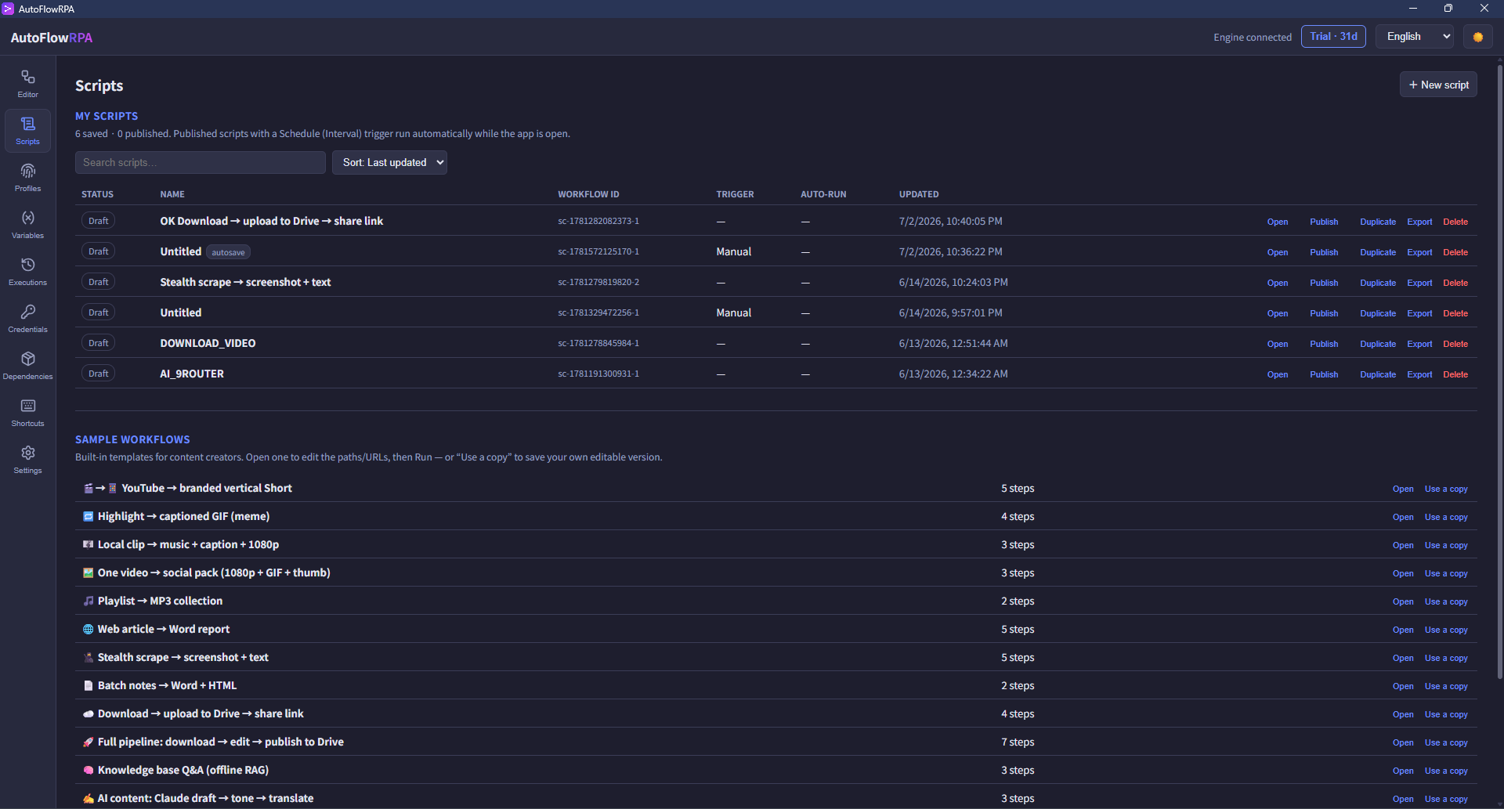
Task: Open the Web article Word report sample
Action: pos(1403,630)
